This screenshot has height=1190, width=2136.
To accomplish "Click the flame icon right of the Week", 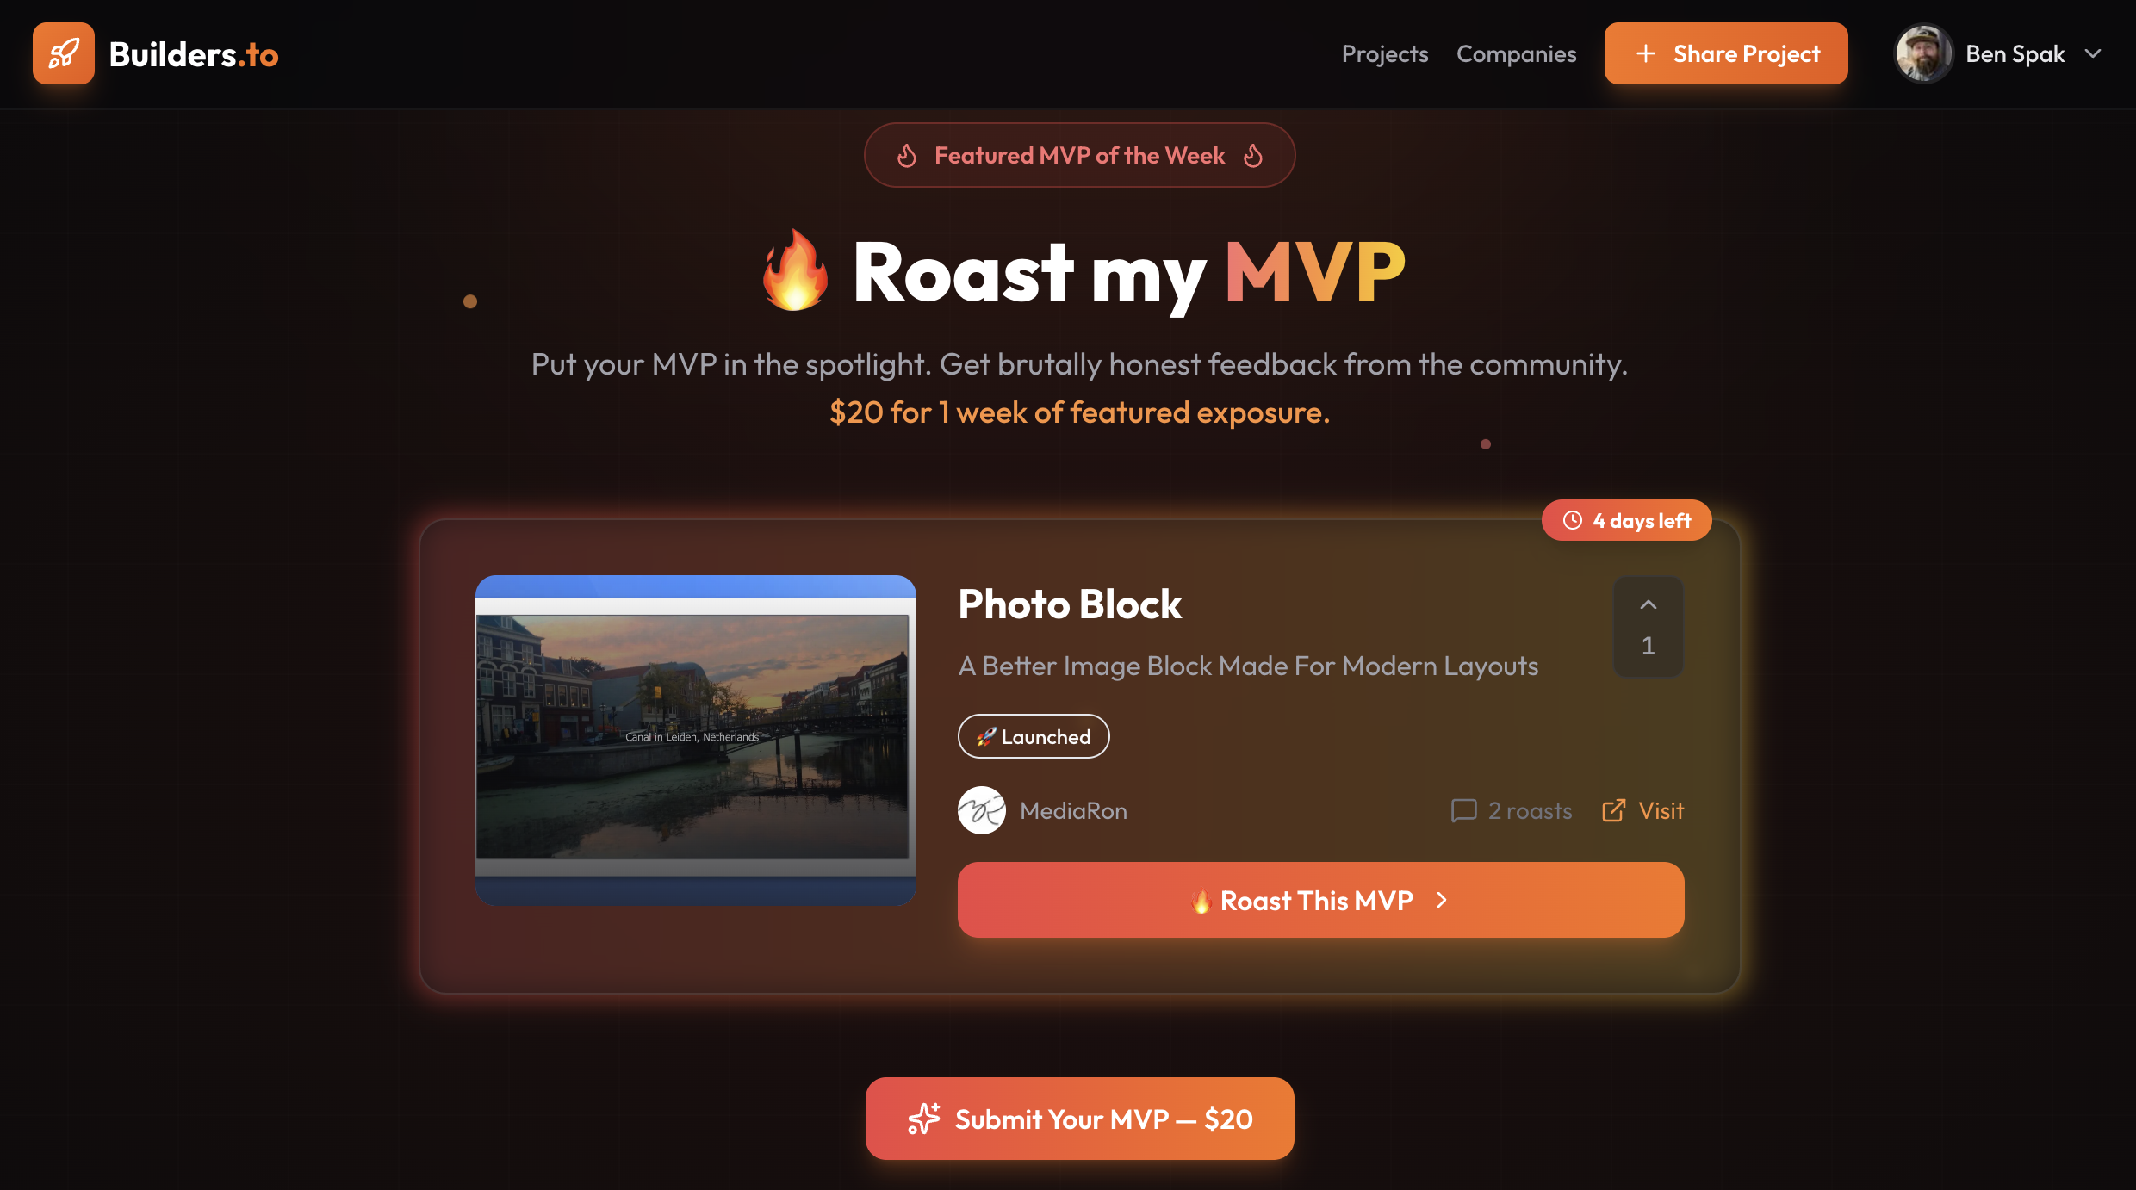I will tap(1253, 155).
